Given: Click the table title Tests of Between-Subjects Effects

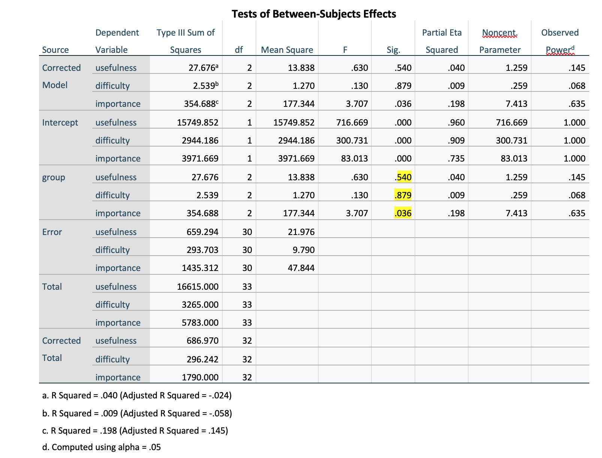Looking at the screenshot, I should [314, 14].
